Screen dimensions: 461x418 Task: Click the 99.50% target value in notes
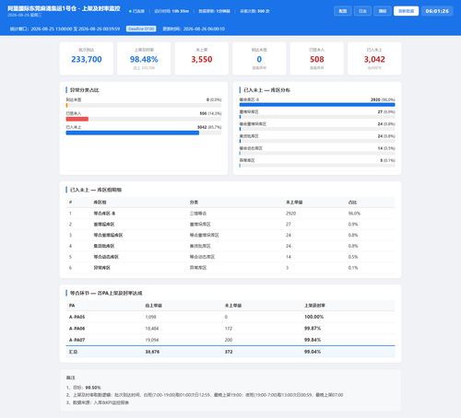[x=93, y=388]
